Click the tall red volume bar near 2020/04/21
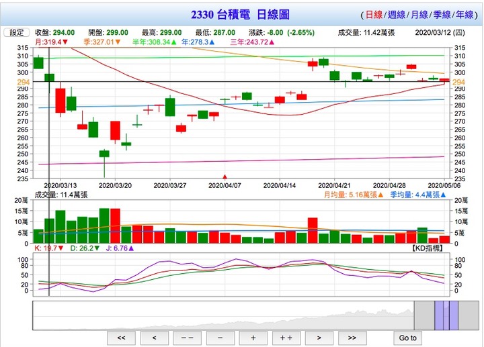Screen dimensions: 484x347 [313, 230]
